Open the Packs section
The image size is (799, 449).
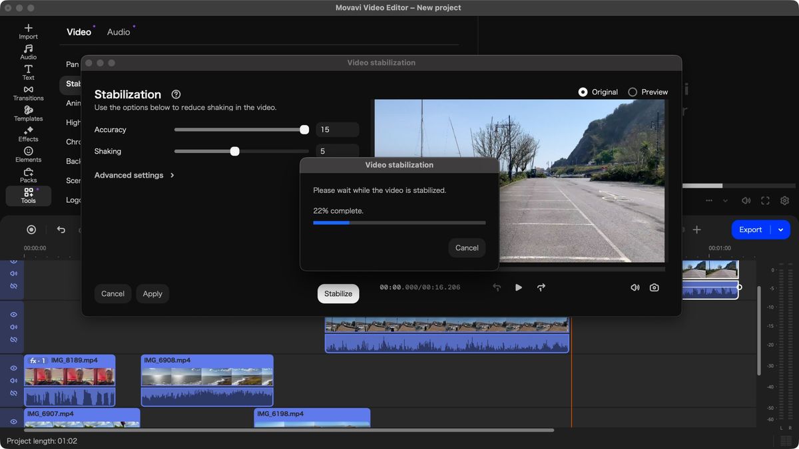pos(28,176)
